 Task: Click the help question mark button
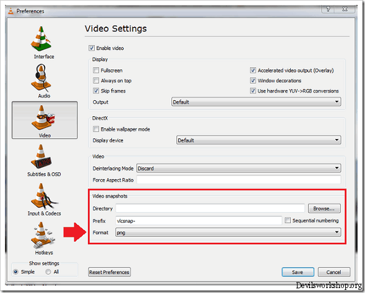click(x=328, y=9)
